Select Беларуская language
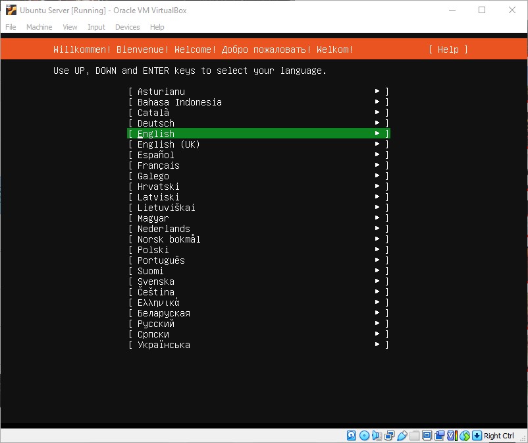 pyautogui.click(x=258, y=313)
